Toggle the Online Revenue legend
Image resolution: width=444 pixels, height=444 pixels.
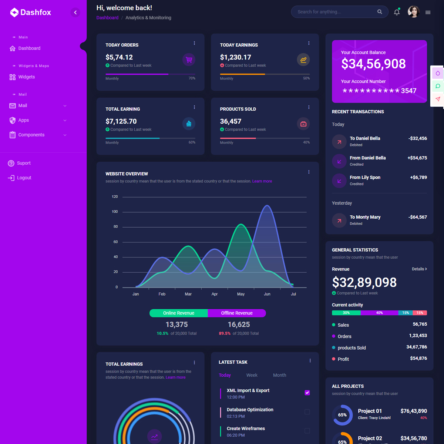[179, 313]
